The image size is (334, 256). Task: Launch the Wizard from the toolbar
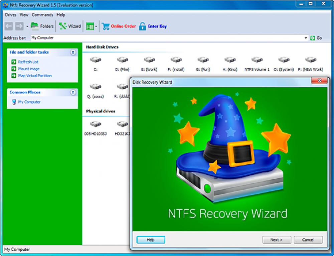point(70,26)
